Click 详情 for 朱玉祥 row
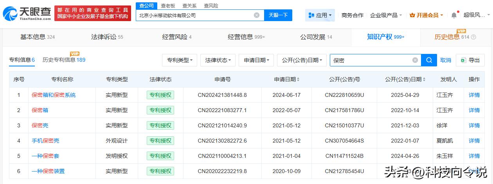 [474, 156]
